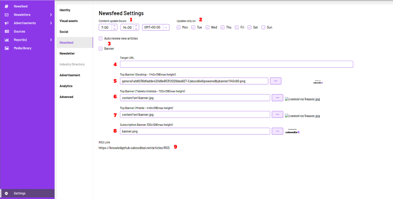
Task: Open the Analytics settings section
Action: (65, 86)
